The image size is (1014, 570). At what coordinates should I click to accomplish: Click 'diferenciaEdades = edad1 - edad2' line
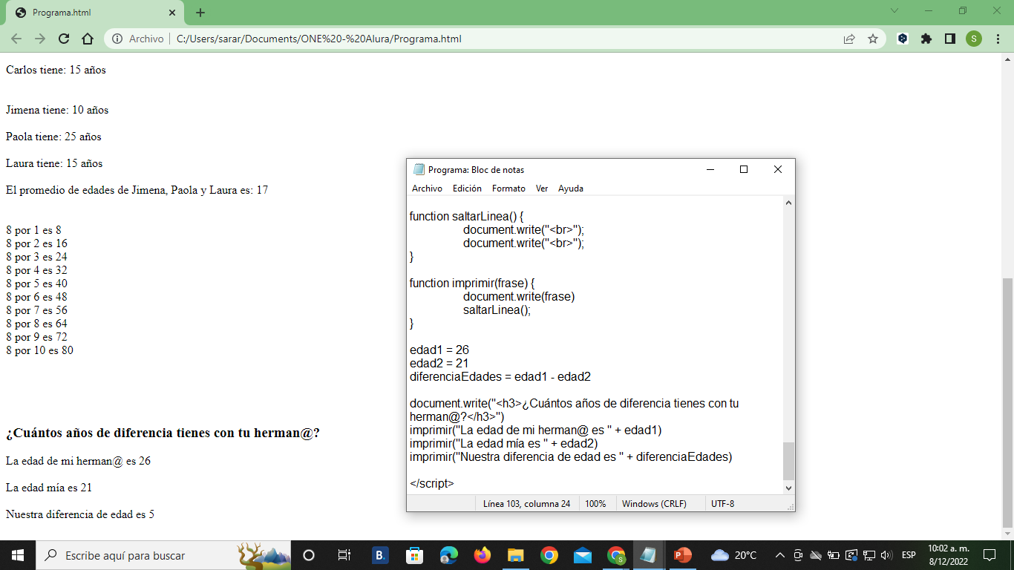(500, 377)
